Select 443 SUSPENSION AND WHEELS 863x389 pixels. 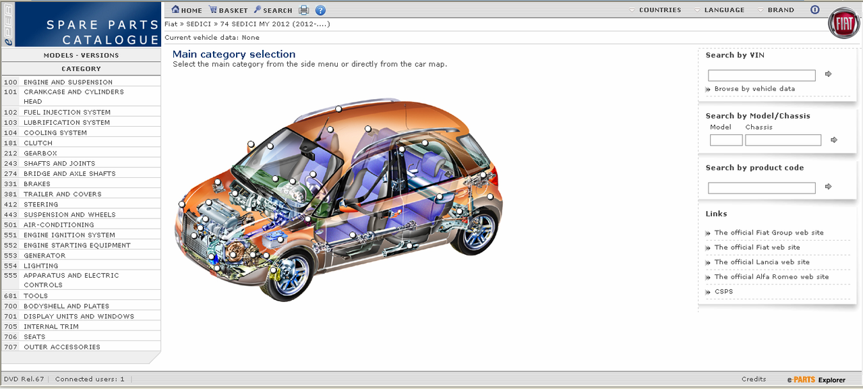[x=81, y=214]
